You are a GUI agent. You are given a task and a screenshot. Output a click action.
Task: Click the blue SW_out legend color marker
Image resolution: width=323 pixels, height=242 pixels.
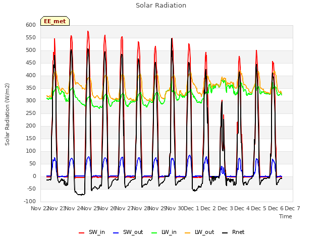pos(116,233)
